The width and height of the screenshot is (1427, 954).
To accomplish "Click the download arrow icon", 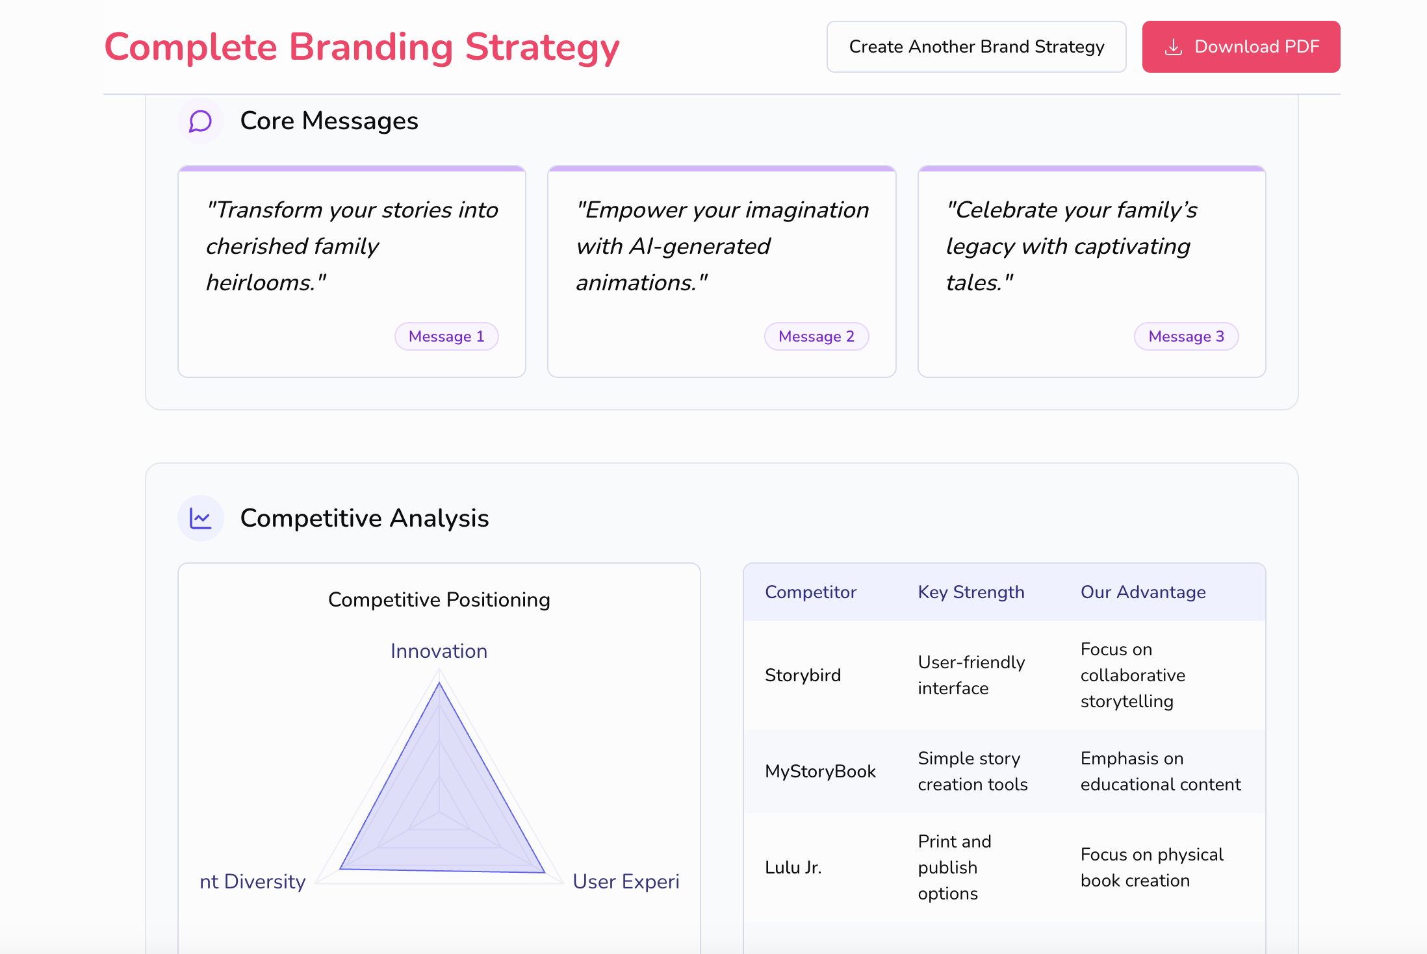I will click(1173, 47).
